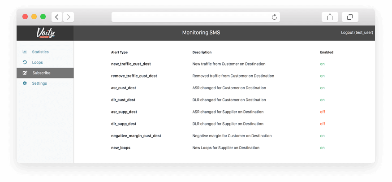Click the browser address bar
Image resolution: width=392 pixels, height=182 pixels.
tap(193, 17)
